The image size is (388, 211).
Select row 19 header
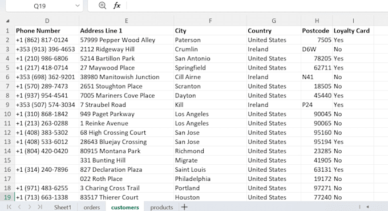click(7, 197)
